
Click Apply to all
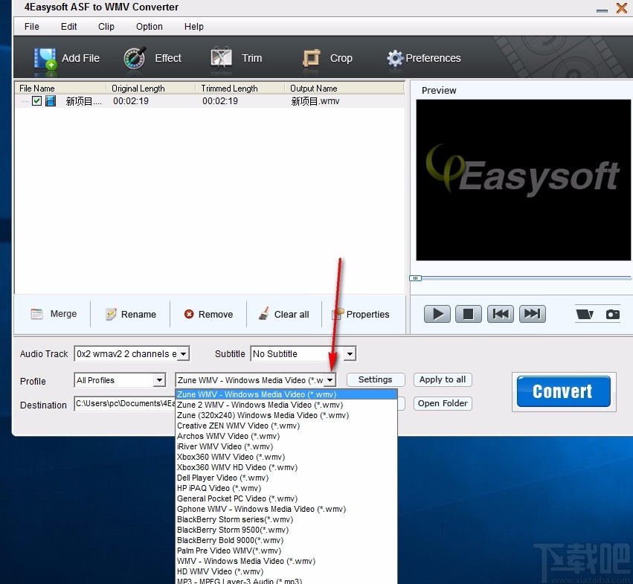442,379
